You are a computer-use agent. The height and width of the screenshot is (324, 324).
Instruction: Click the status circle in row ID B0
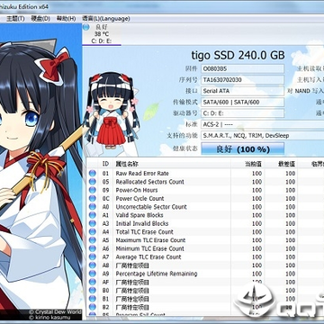(x=92, y=291)
